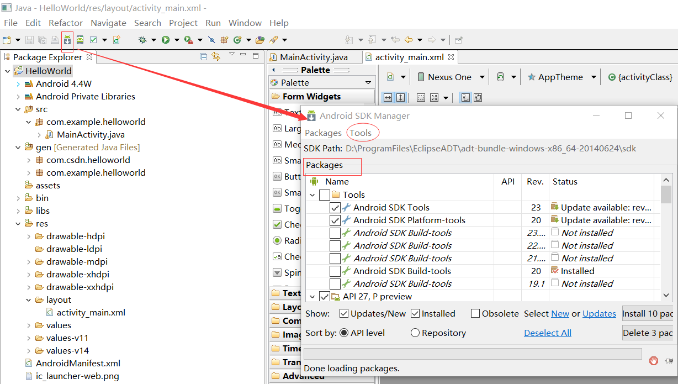Open the Android Virtual Device Manager icon

pos(81,40)
